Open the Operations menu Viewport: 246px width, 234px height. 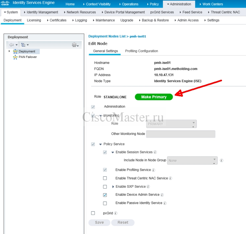pos(129,4)
